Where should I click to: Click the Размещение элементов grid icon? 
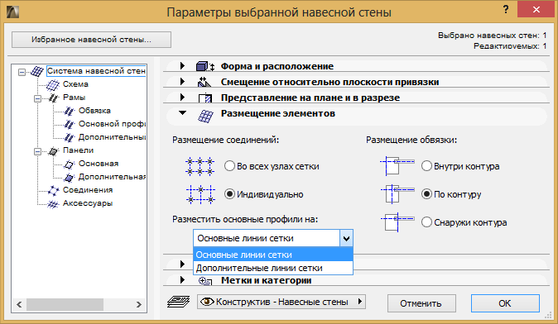(205, 117)
